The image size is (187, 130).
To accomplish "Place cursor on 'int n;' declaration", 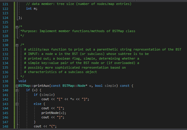I will (32, 8).
